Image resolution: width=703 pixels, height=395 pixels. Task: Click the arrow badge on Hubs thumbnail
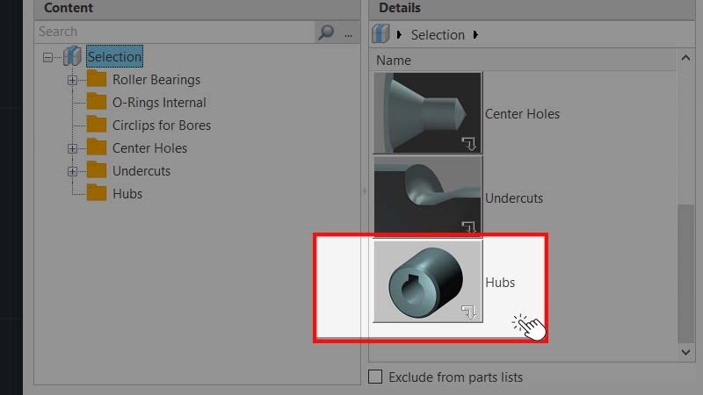[x=468, y=312]
